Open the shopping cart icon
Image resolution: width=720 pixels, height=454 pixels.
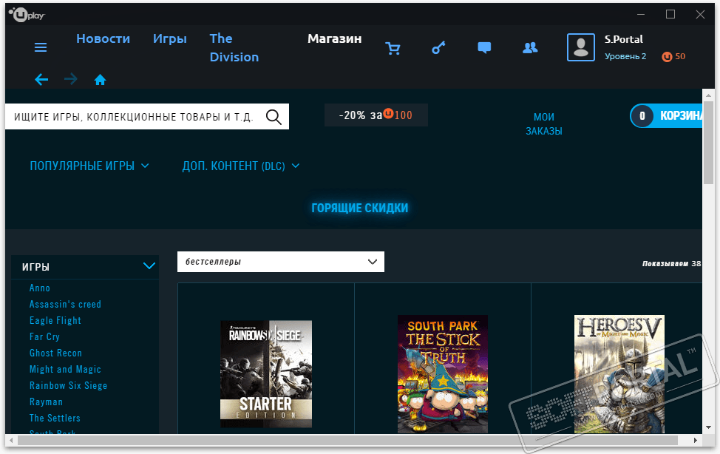(393, 48)
